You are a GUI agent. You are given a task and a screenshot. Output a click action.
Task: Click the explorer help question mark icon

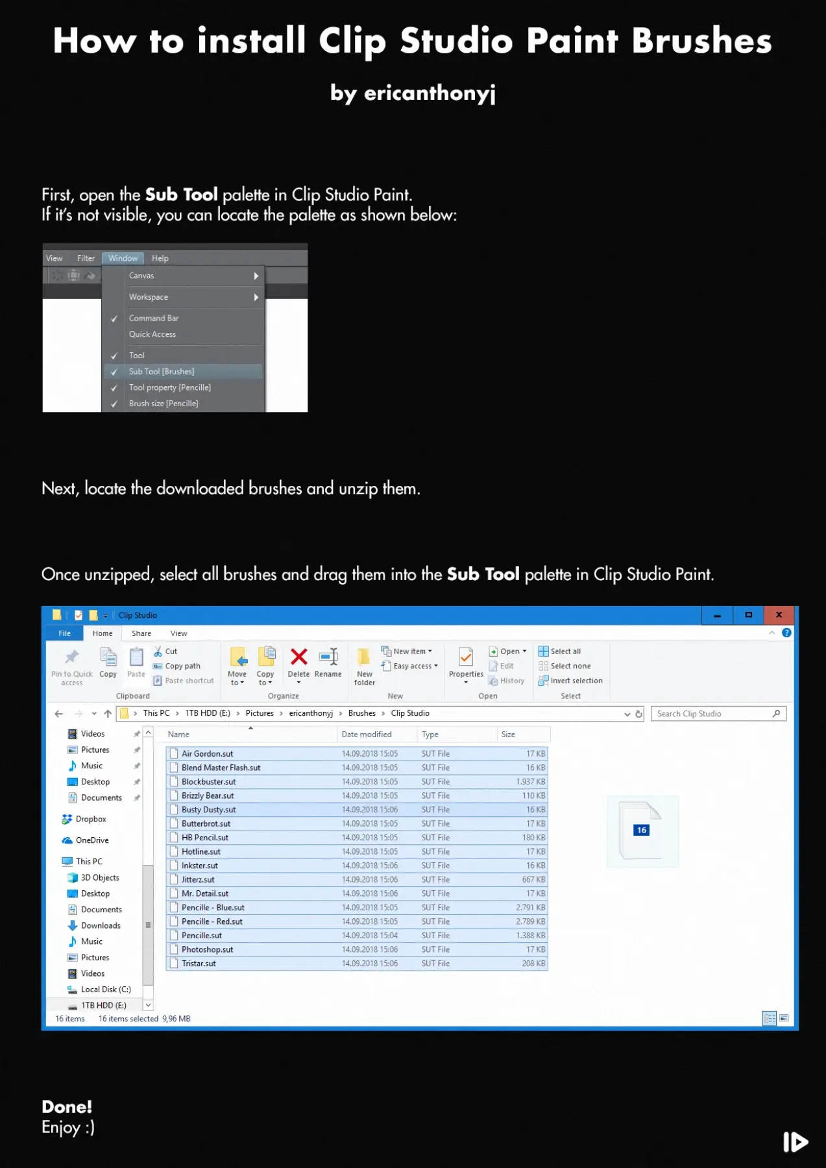click(x=786, y=633)
